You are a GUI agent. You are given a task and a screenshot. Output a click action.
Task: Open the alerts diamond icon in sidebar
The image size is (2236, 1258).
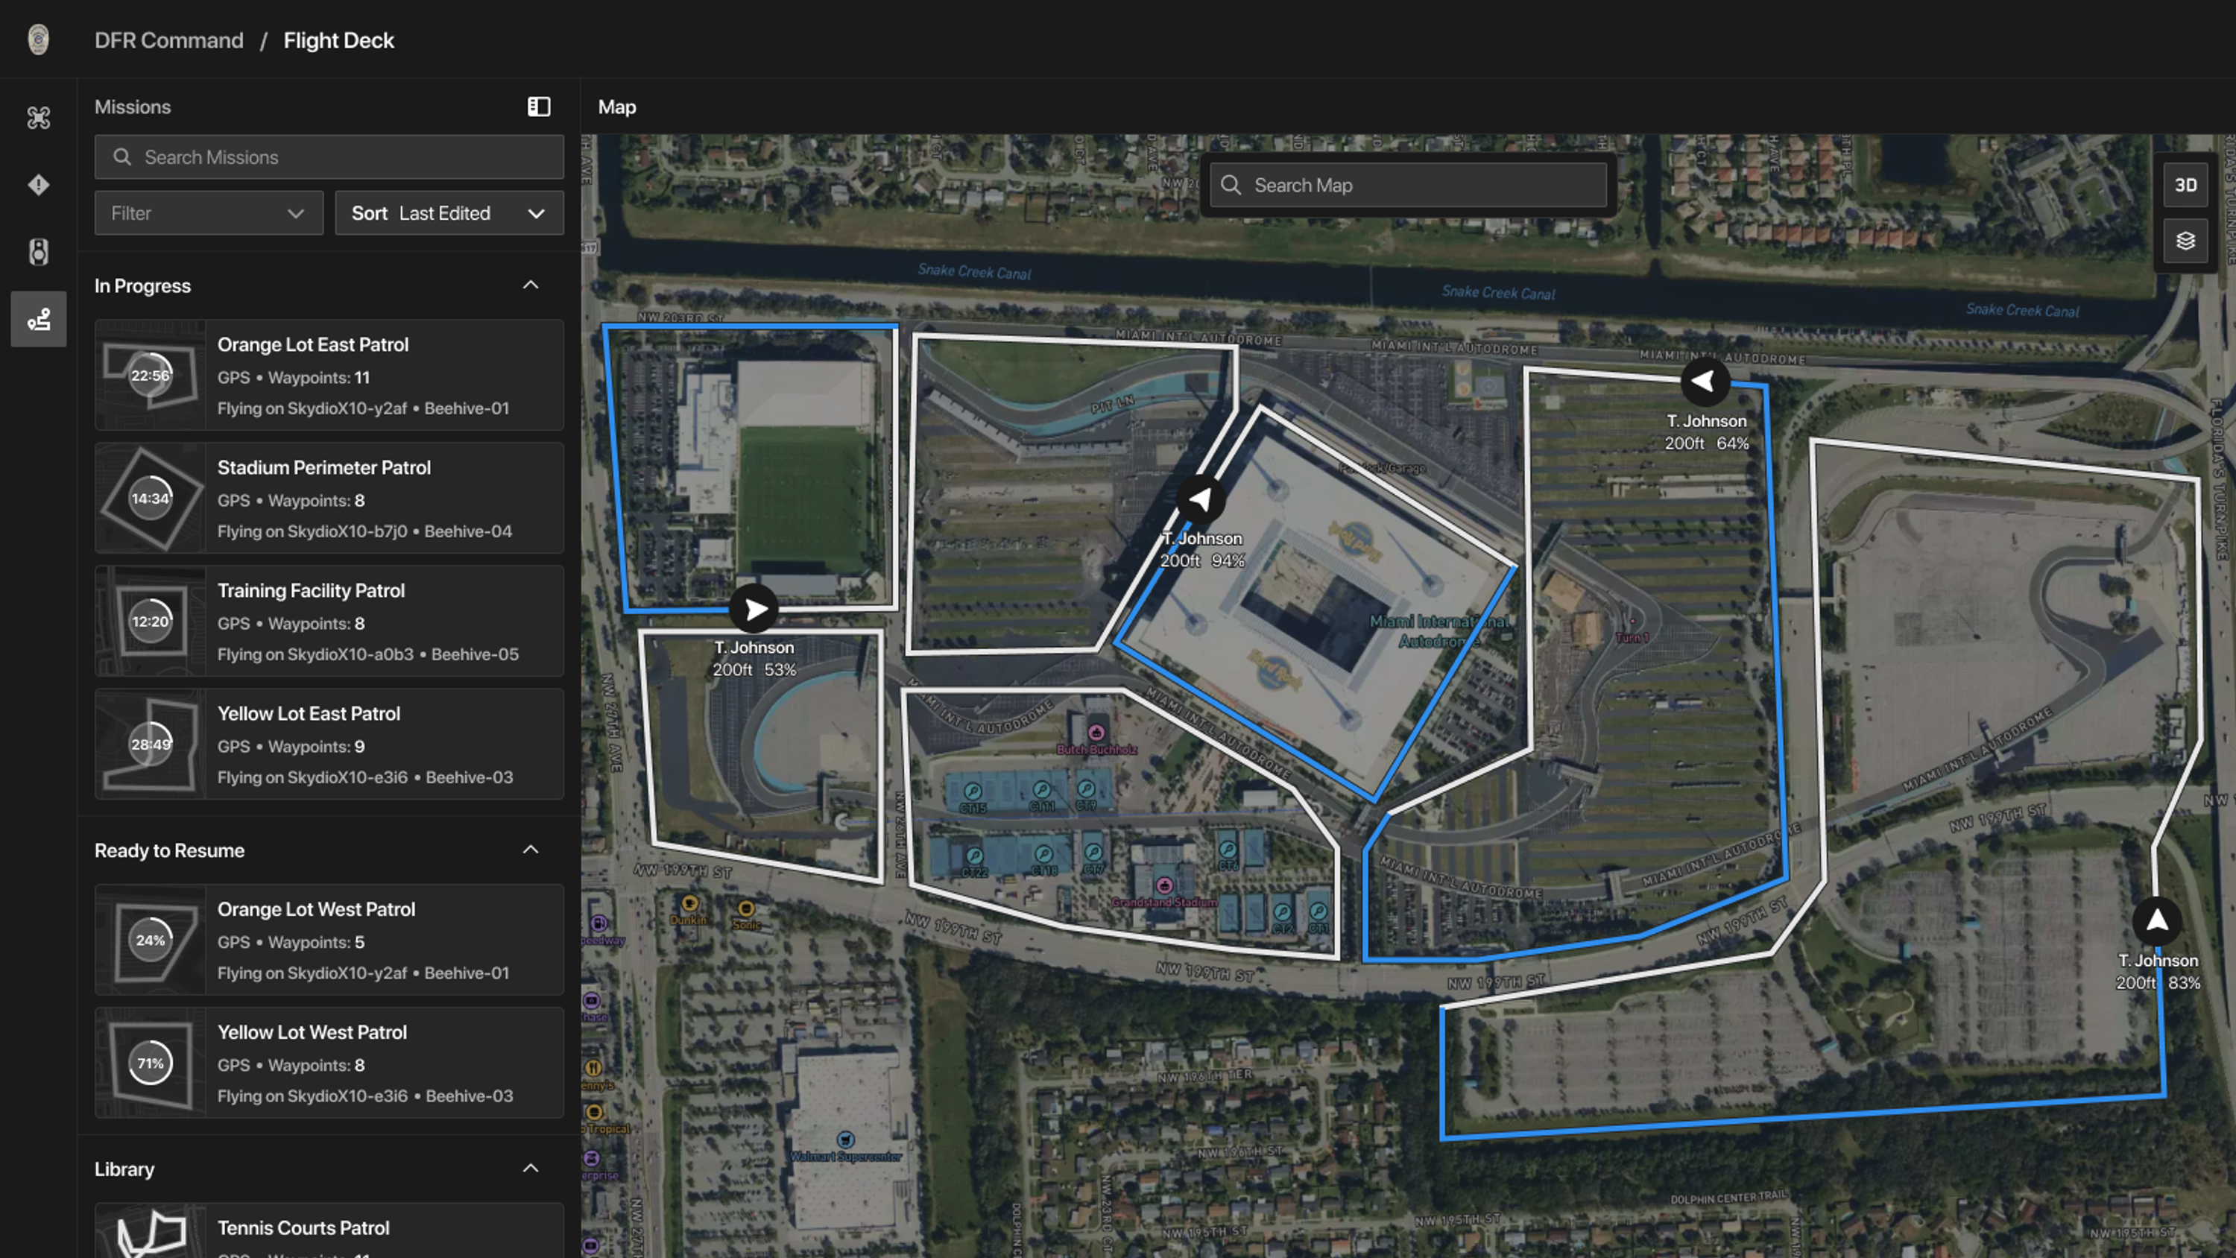38,185
